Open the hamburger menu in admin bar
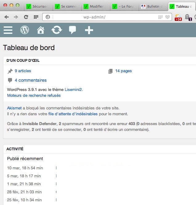The width and height of the screenshot is (196, 205). (x=8, y=30)
